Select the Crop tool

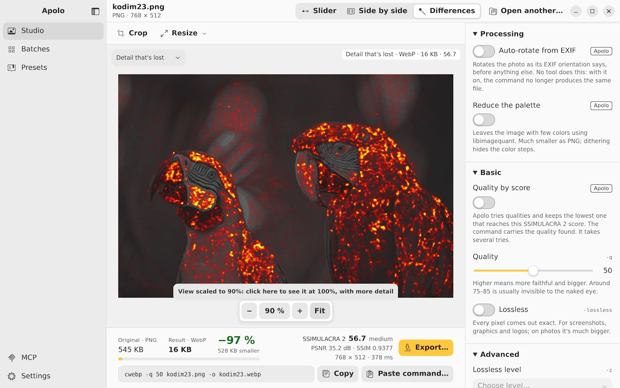tap(132, 33)
